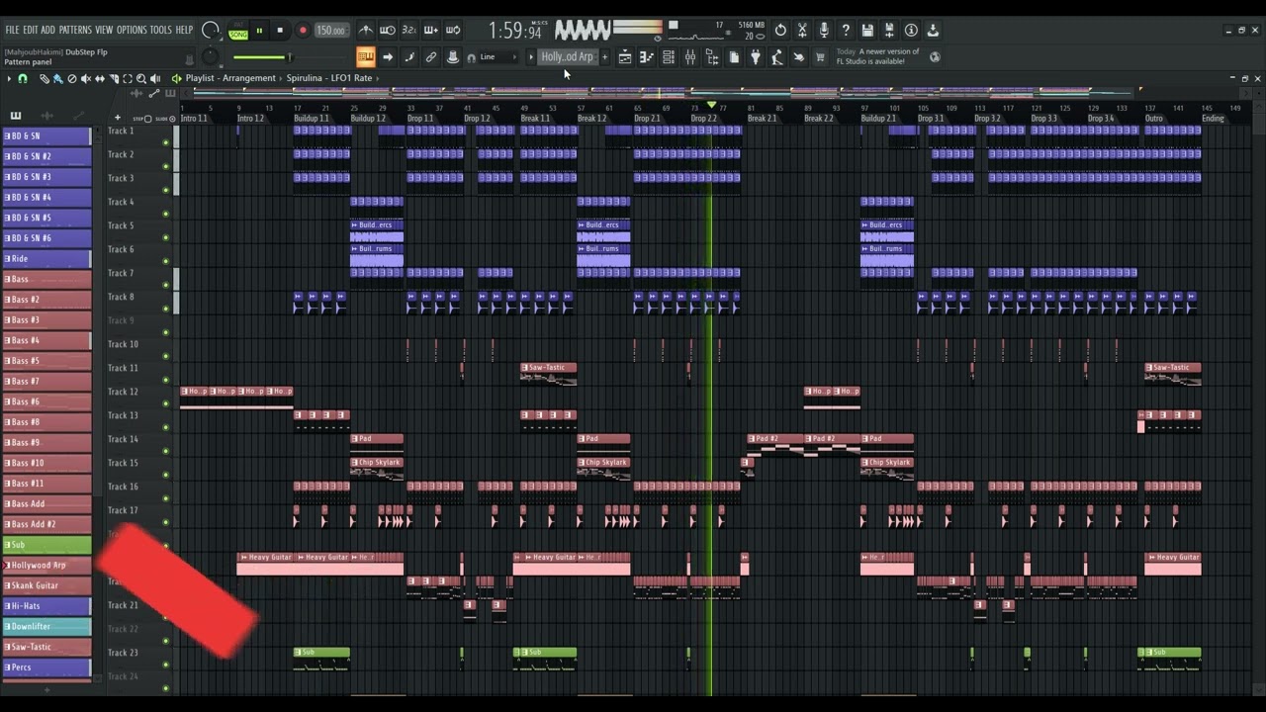This screenshot has width=1266, height=712.
Task: Open the Line snap dropdown
Action: coord(498,57)
